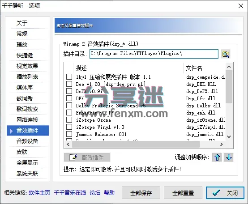Click the 配置插件 button
The height and width of the screenshot is (204, 248).
pos(87,157)
